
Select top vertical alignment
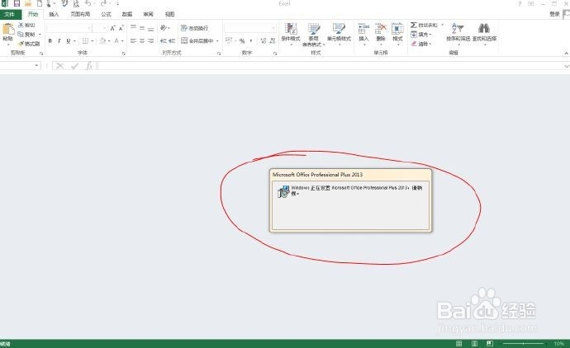pos(133,27)
